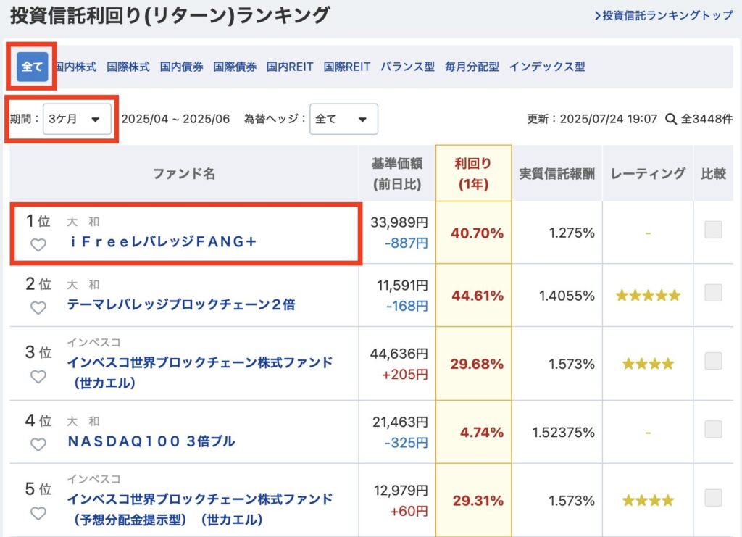The image size is (742, 537).
Task: Switch to the バランス型 tab
Action: (x=407, y=67)
